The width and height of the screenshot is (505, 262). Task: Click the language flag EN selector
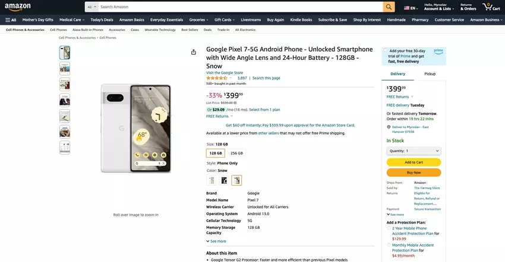pos(410,8)
